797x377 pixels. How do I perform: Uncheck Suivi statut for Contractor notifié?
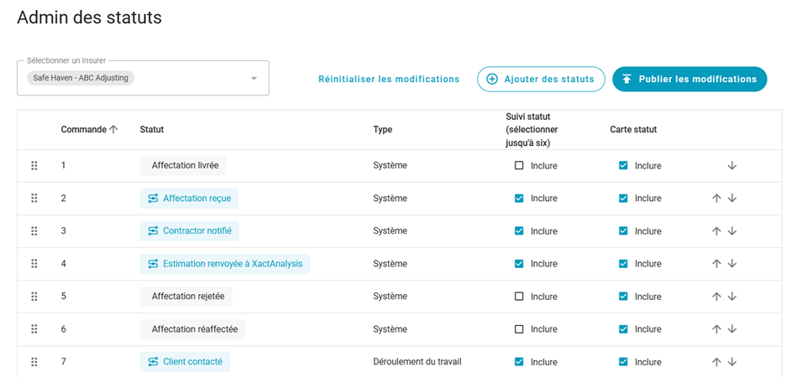click(519, 231)
